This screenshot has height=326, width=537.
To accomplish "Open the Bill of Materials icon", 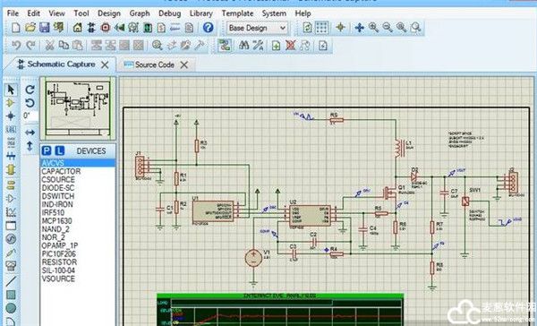I will click(161, 28).
